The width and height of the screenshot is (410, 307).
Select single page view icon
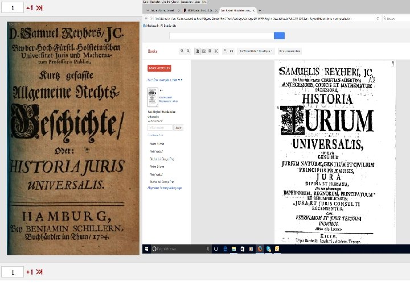(198, 51)
